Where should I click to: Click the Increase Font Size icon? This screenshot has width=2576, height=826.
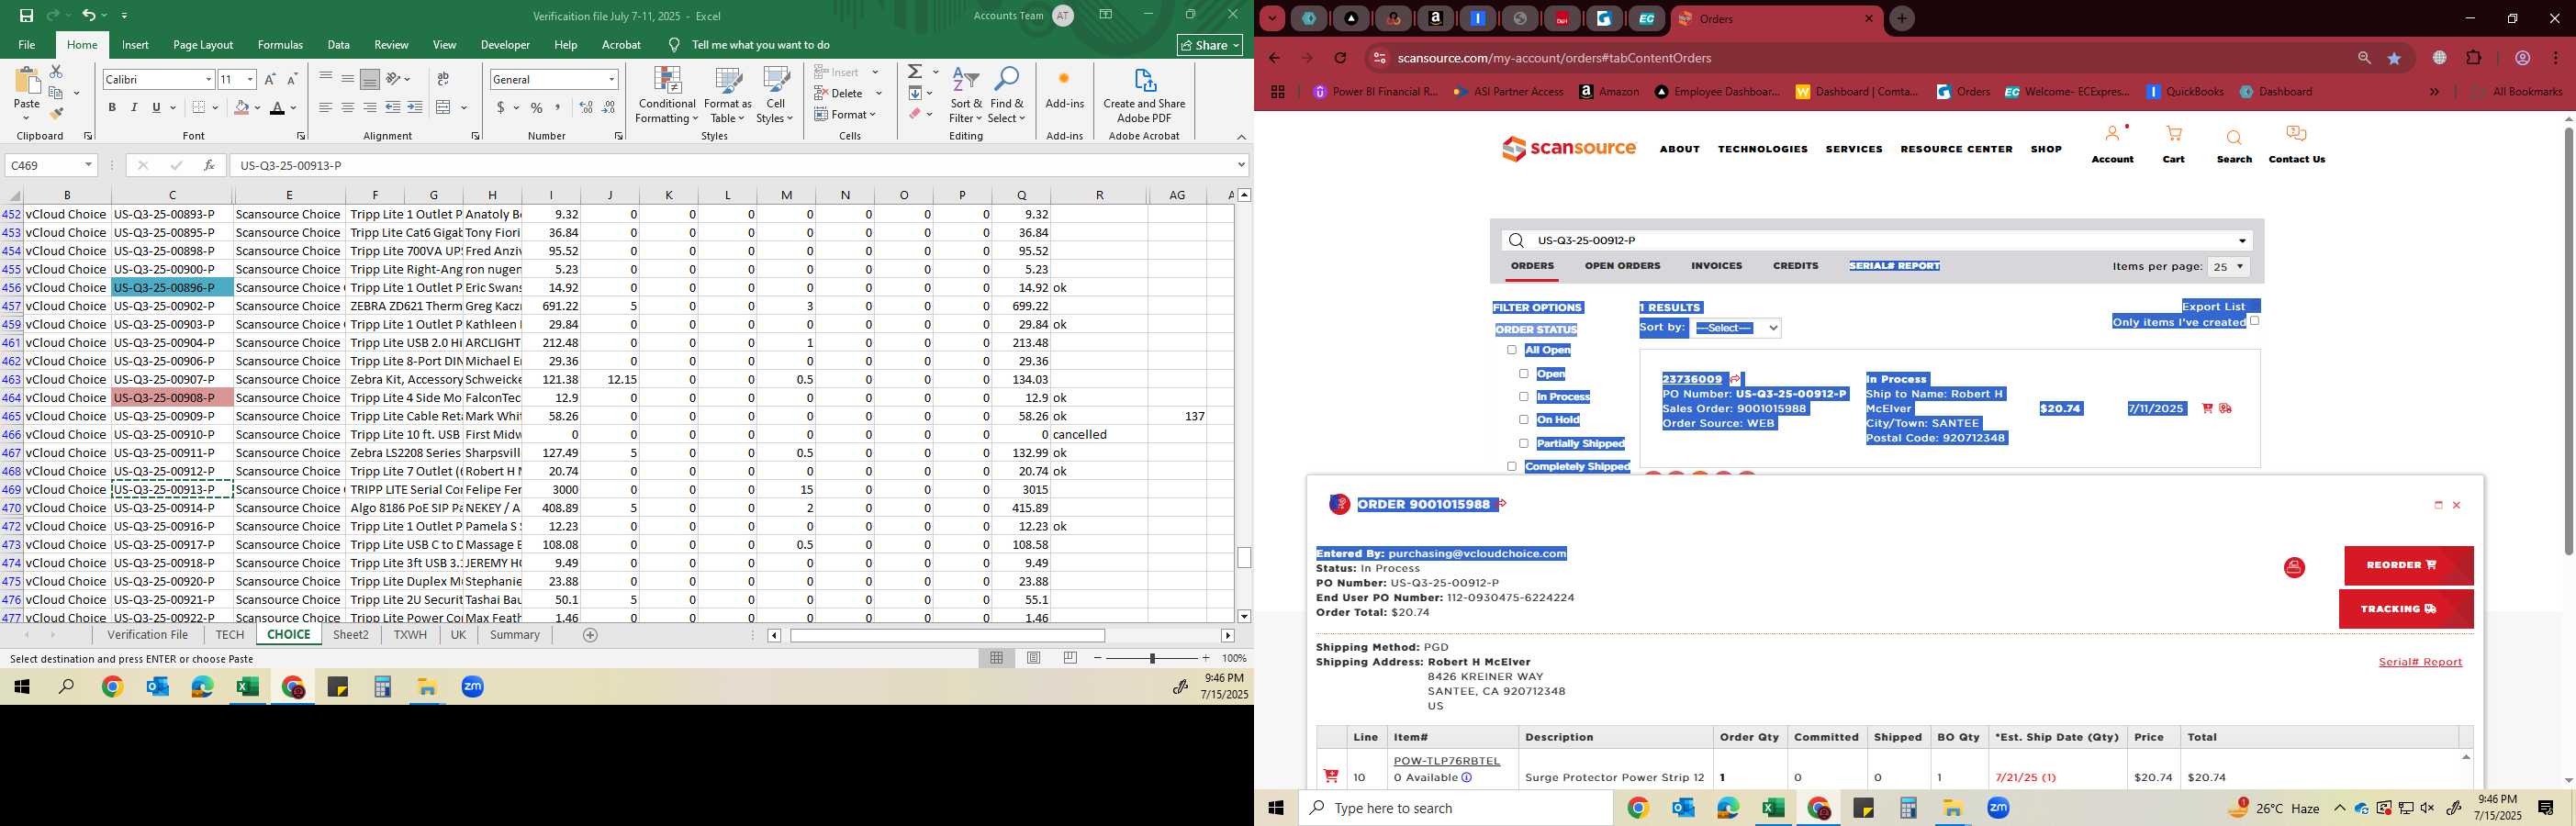pos(270,79)
